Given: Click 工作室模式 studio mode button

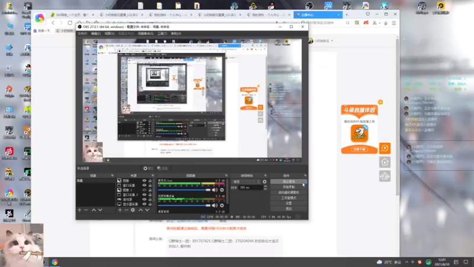Looking at the screenshot, I should coord(289,198).
